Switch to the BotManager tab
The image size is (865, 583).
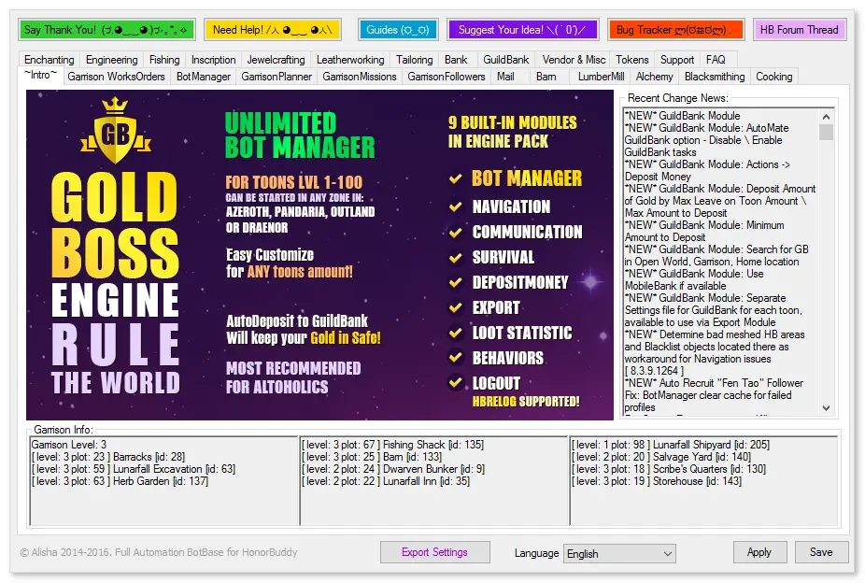(204, 77)
